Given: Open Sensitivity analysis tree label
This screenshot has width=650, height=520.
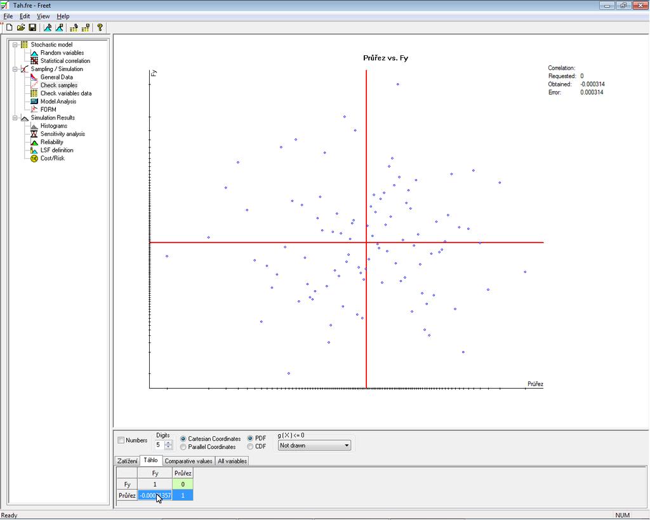Looking at the screenshot, I should point(63,134).
